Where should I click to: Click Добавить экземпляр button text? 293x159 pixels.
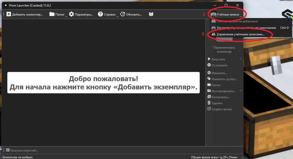click(x=27, y=14)
